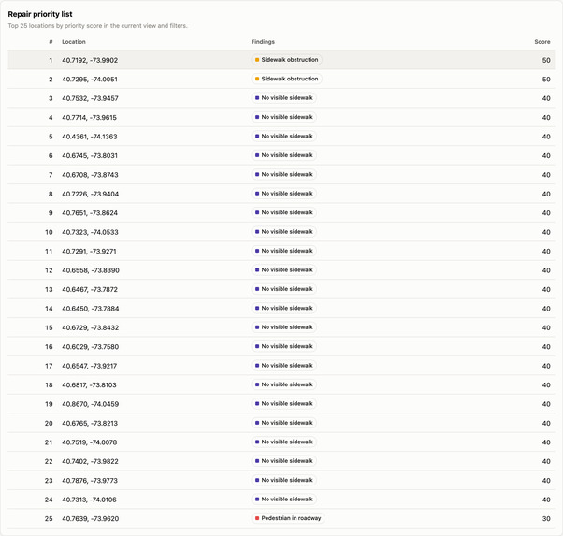The width and height of the screenshot is (563, 536).
Task: Click the Repair priority list heading
Action: click(x=40, y=14)
